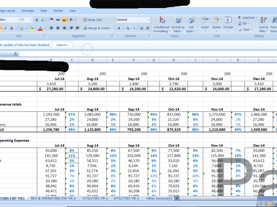Open the View ribbon tab
This screenshot has width=277, height=207.
pyautogui.click(x=72, y=11)
